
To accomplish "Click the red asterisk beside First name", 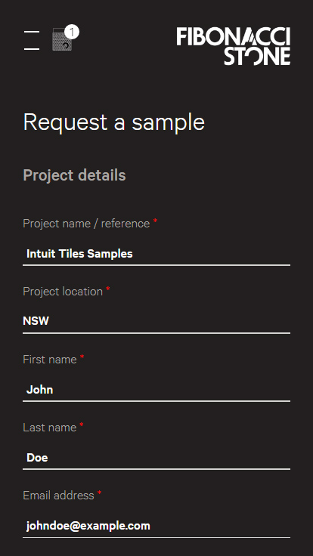I will tap(82, 357).
